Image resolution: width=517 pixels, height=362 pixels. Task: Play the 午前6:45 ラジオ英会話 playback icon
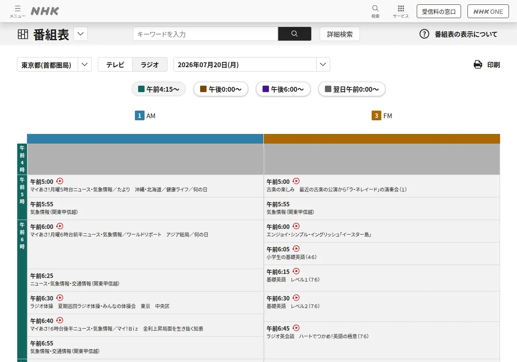[296, 328]
